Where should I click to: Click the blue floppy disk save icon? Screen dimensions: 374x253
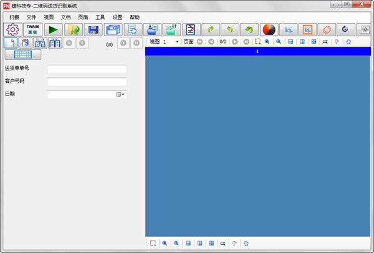coord(93,30)
